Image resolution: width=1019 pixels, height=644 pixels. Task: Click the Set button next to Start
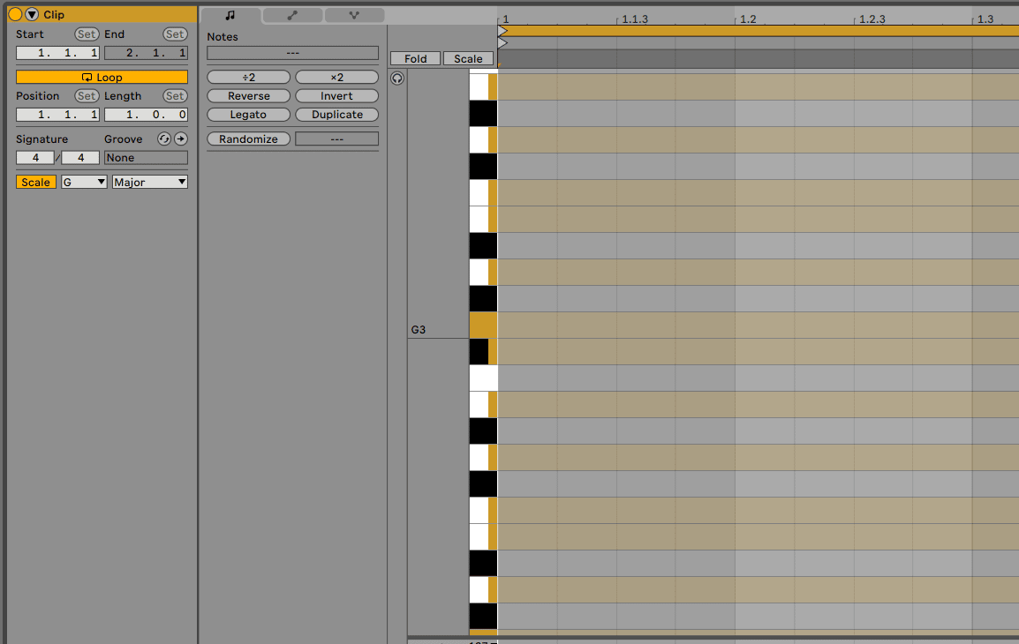click(x=87, y=34)
